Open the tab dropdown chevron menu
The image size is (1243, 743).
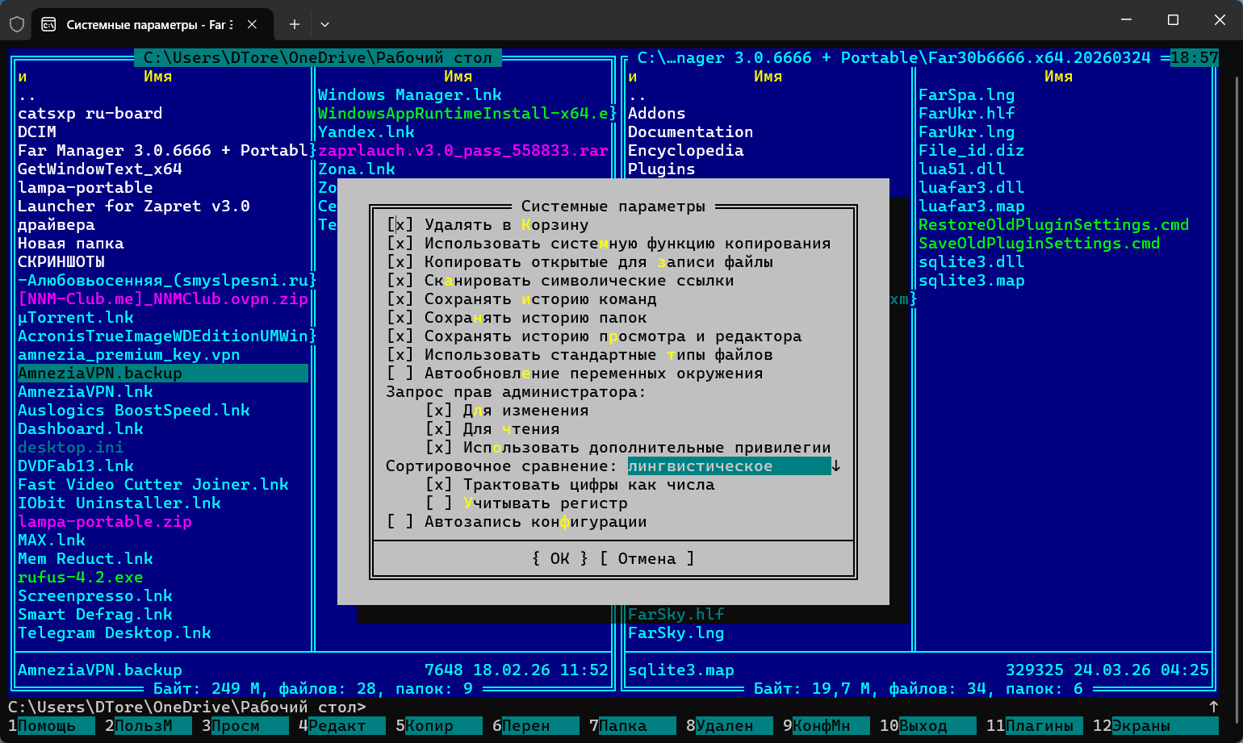click(324, 24)
